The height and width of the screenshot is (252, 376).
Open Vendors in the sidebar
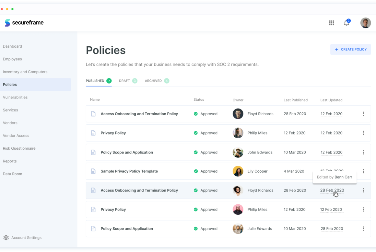tap(10, 123)
